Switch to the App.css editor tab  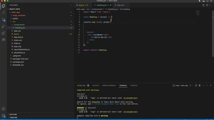(121, 5)
